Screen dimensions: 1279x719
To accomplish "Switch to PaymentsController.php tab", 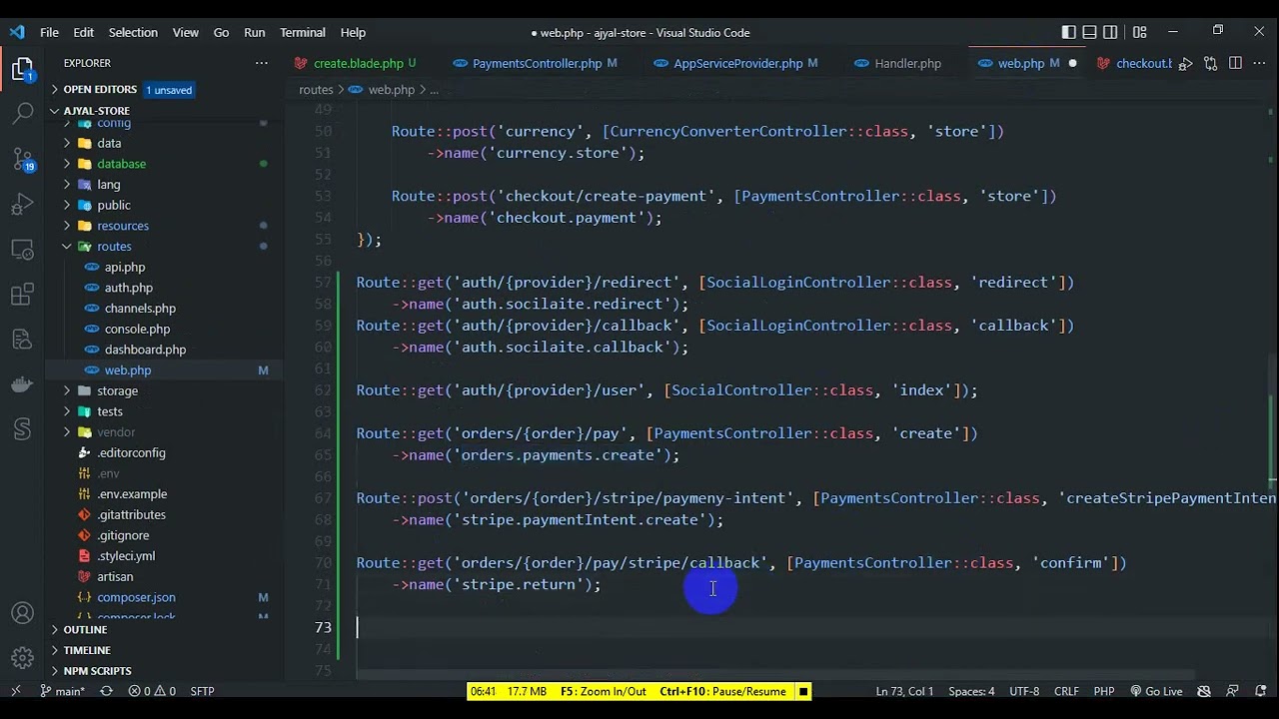I will [x=537, y=63].
